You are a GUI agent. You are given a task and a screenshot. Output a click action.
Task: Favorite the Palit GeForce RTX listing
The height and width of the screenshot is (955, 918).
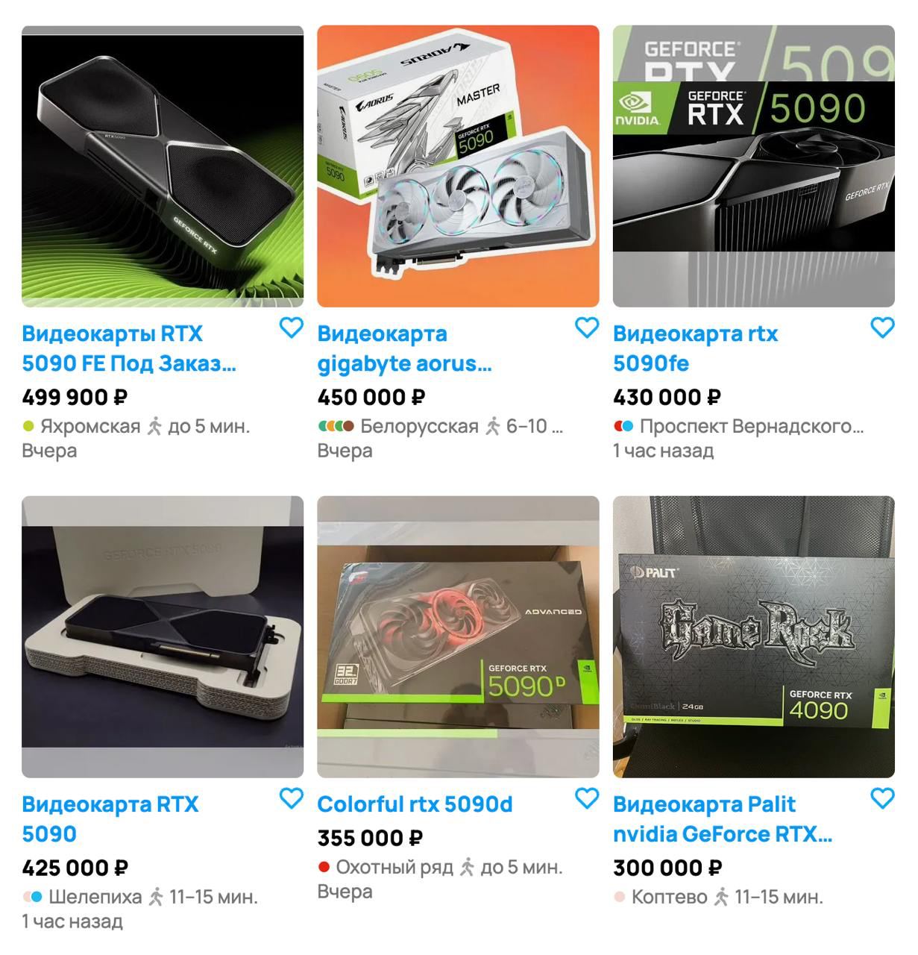click(x=883, y=798)
